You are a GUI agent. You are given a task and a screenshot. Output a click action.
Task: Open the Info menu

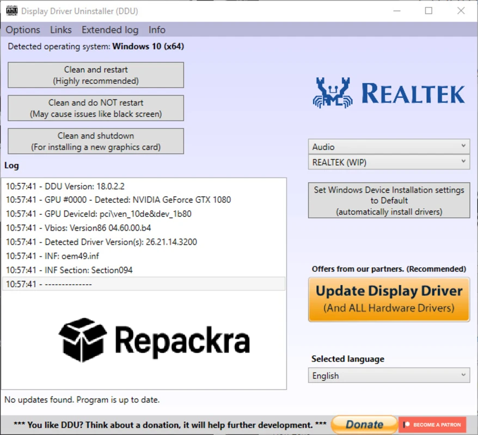point(157,30)
